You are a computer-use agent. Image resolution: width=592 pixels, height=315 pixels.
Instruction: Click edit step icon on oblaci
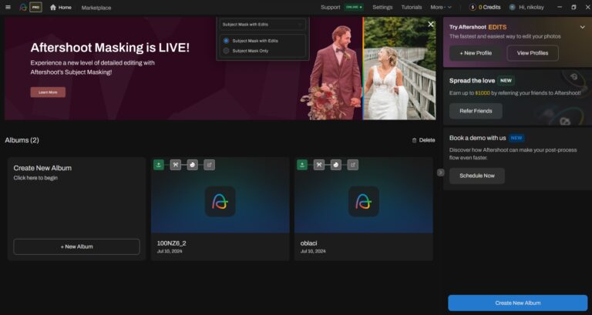336,165
